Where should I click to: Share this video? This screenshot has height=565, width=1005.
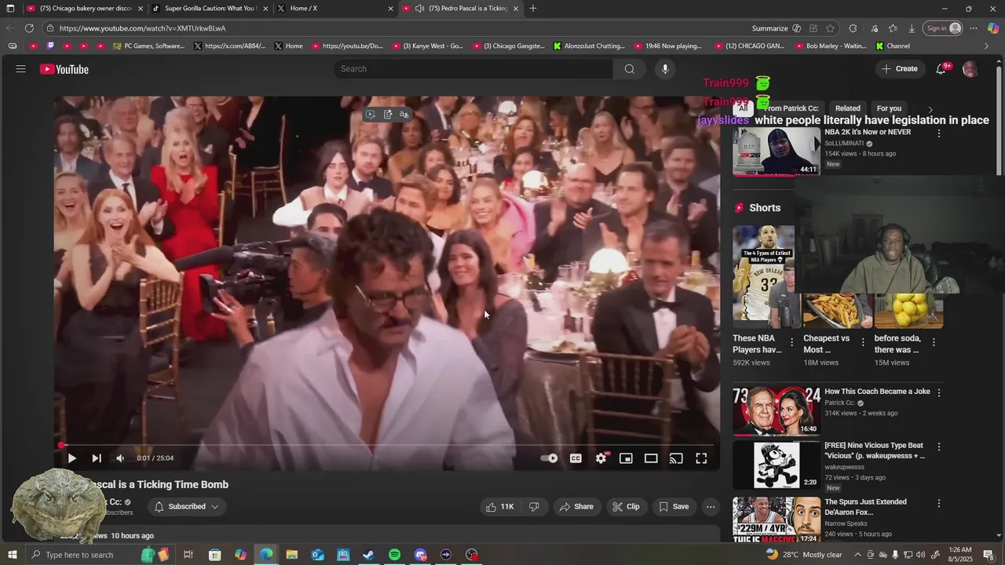[576, 507]
